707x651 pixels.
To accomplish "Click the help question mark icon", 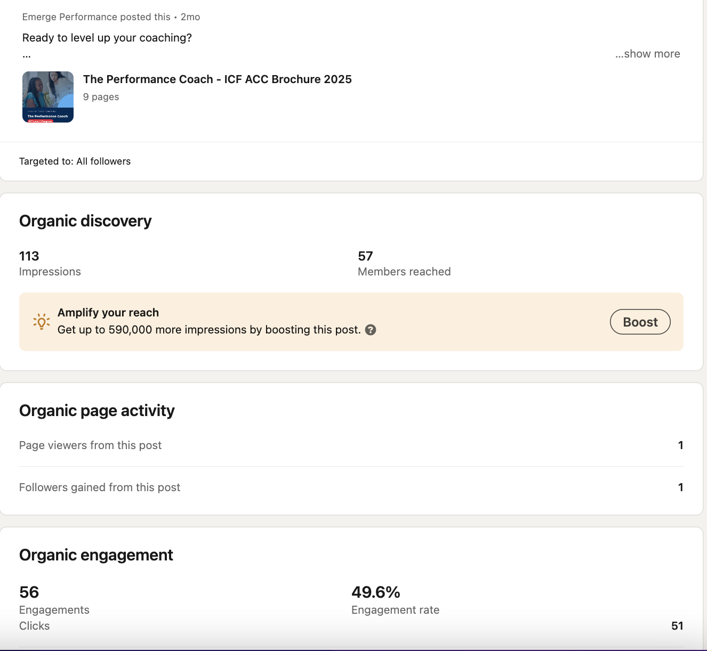I will point(371,330).
